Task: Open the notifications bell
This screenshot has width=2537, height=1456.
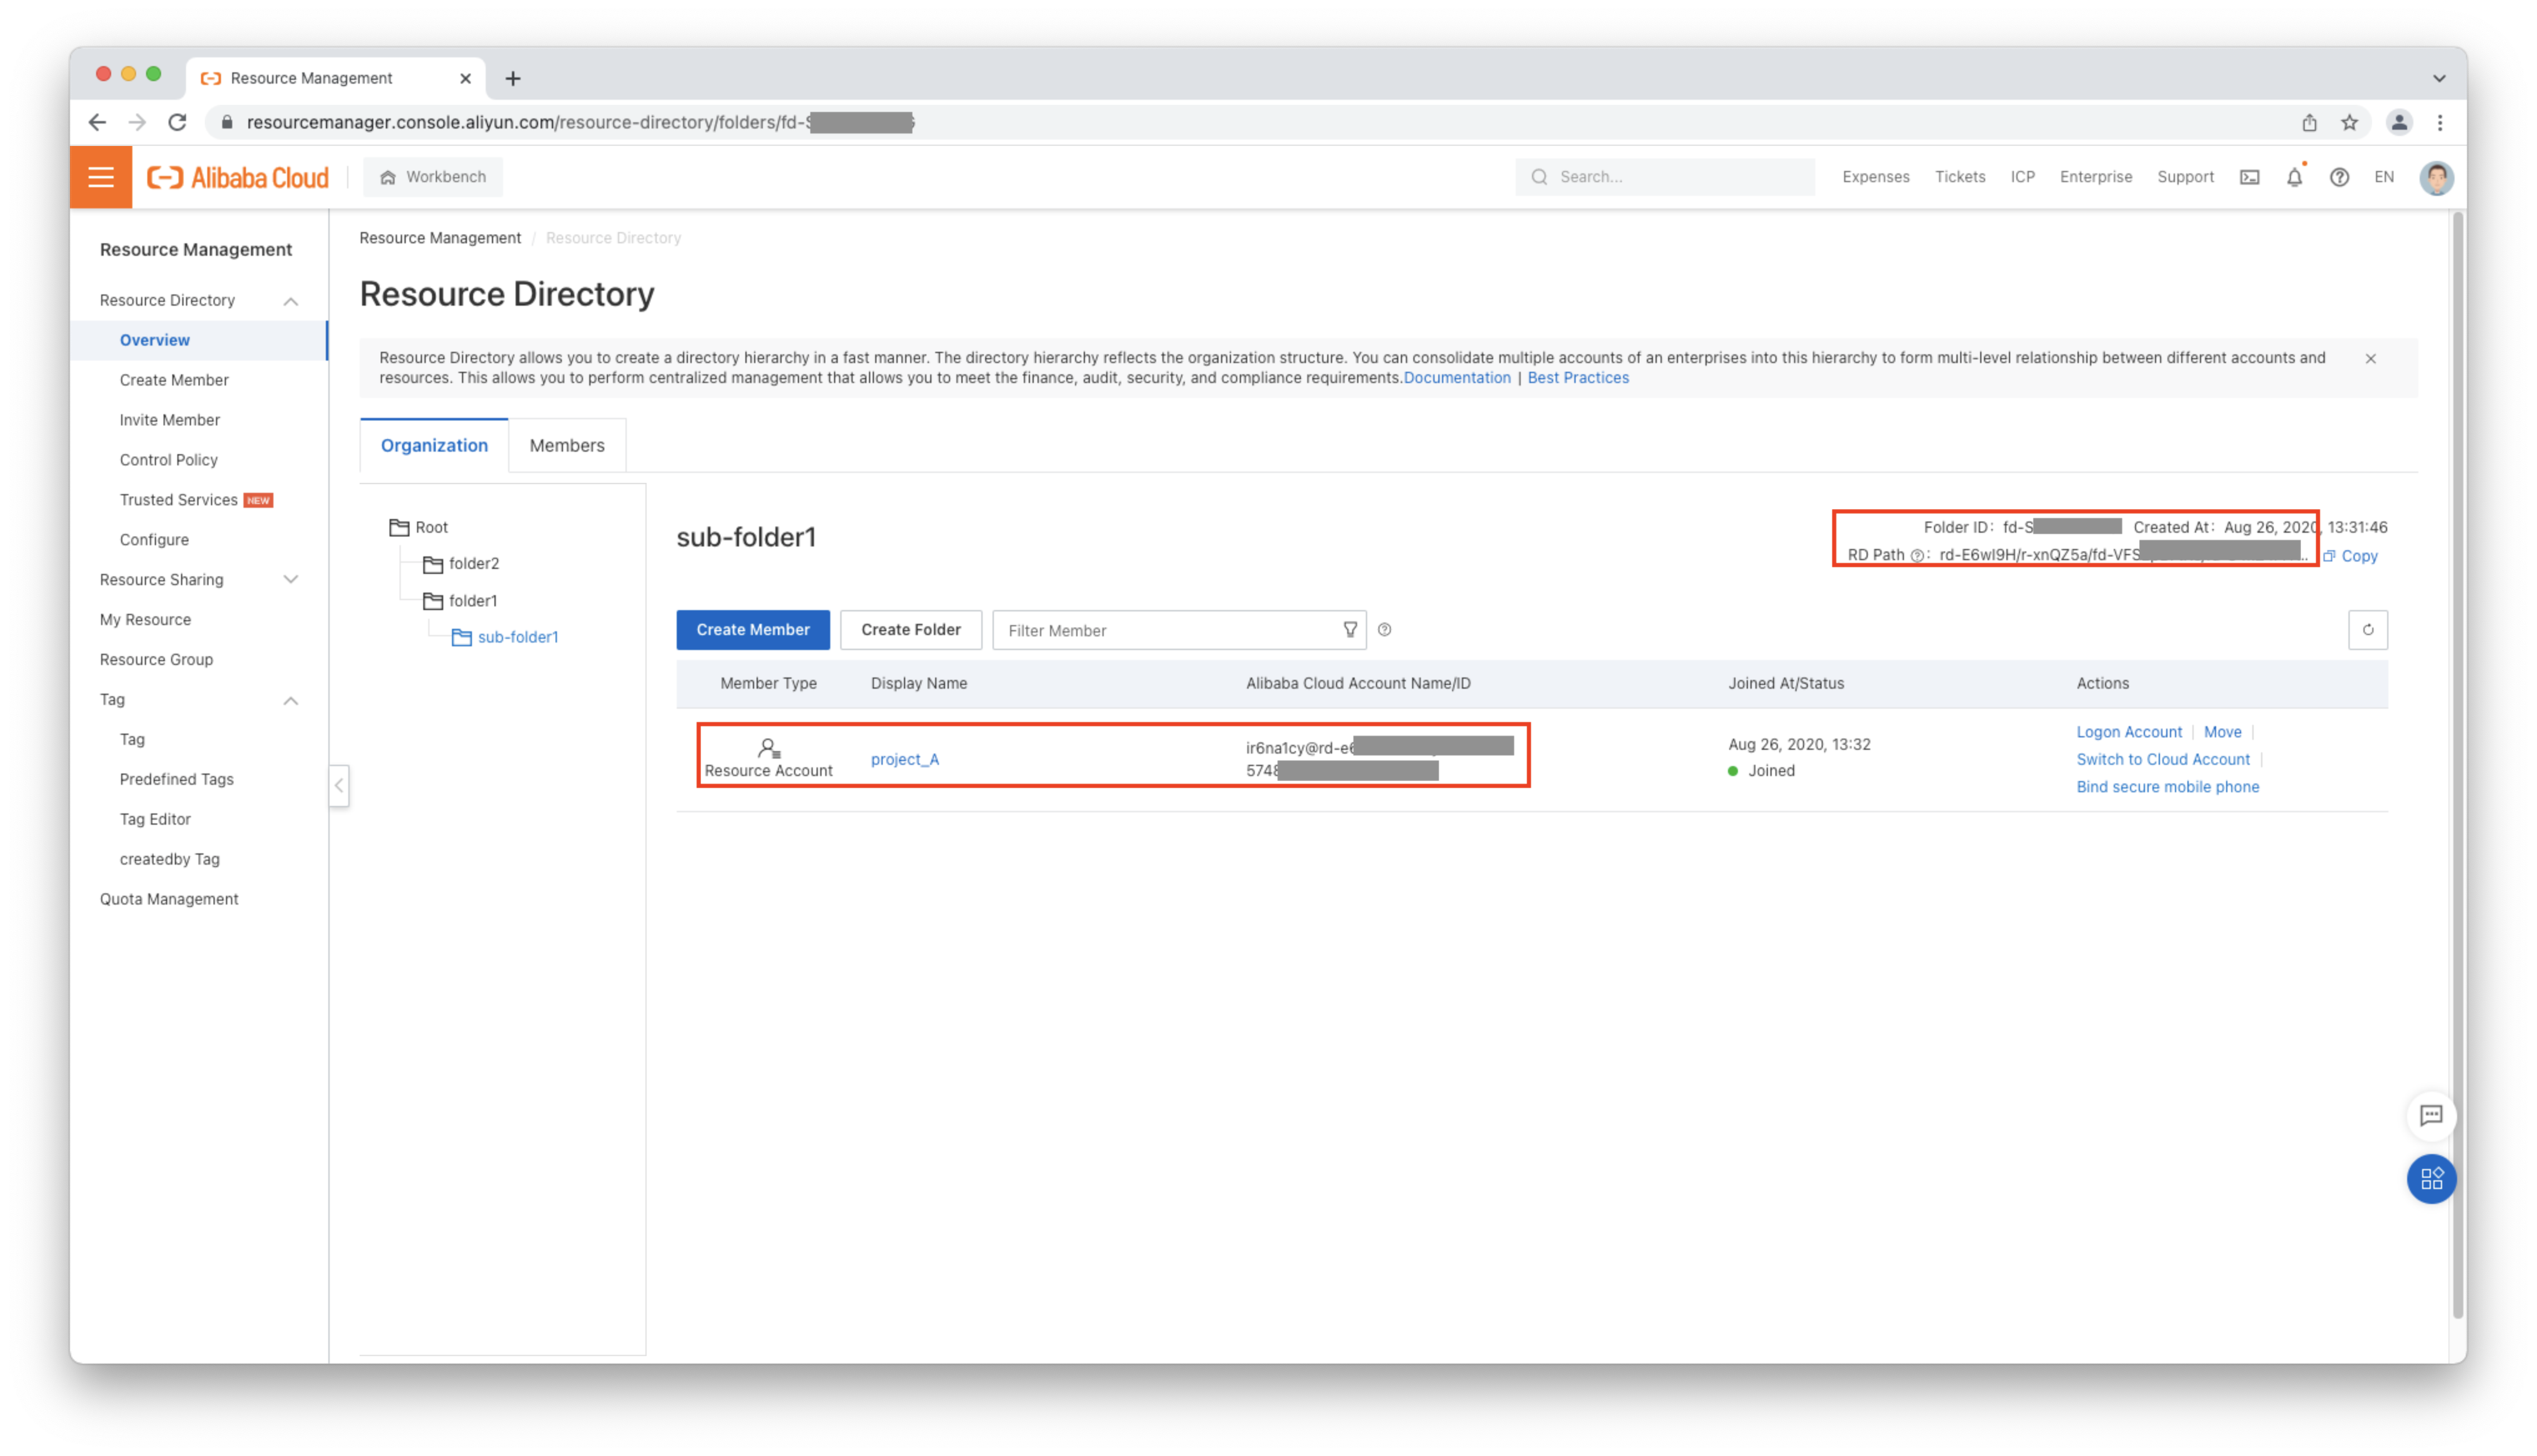Action: point(2294,177)
